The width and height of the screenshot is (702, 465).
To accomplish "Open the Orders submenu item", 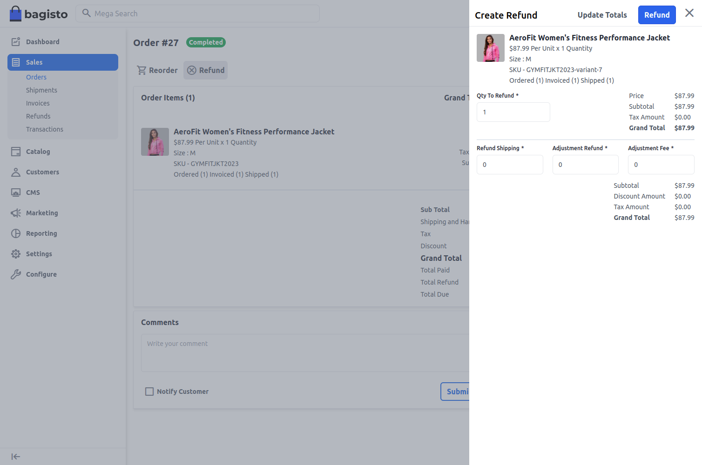I will coord(36,77).
